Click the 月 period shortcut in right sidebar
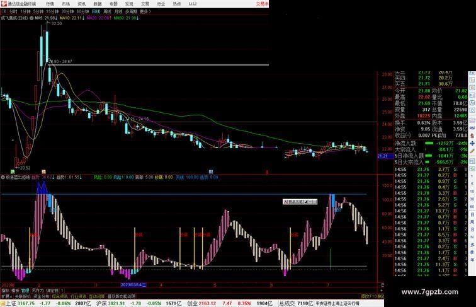The image size is (476, 307). (472, 230)
